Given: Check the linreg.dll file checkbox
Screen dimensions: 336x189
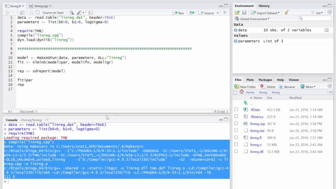Looking at the screenshot, I should click(236, 151).
